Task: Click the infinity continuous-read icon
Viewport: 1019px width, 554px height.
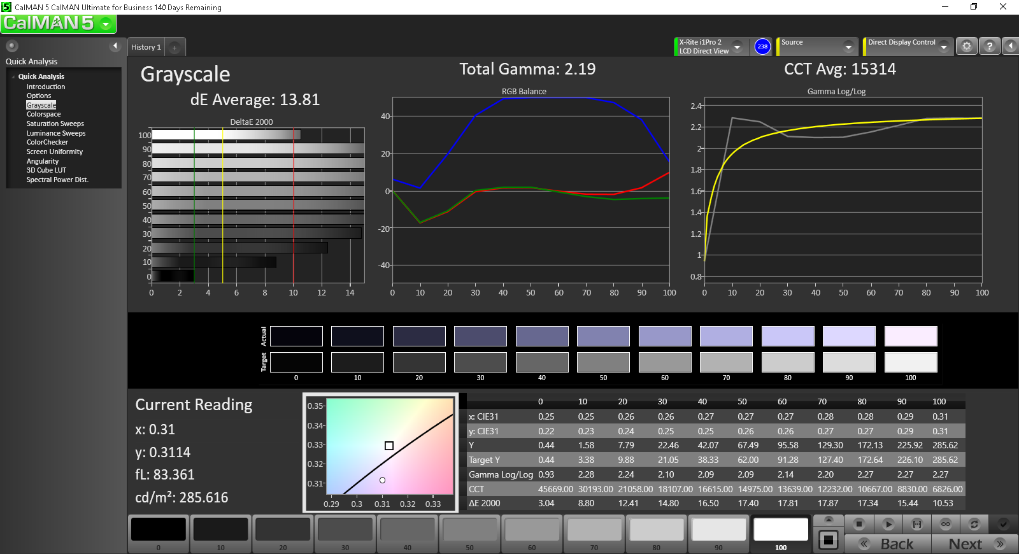Action: 946,524
